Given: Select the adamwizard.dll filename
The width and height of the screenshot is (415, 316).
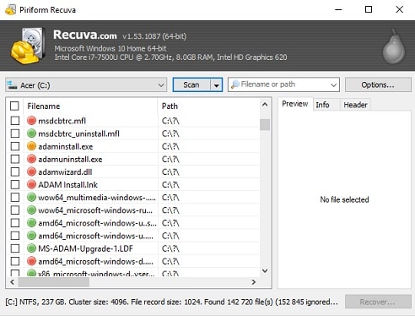Looking at the screenshot, I should point(65,172).
